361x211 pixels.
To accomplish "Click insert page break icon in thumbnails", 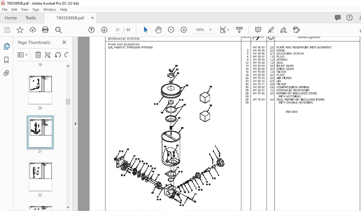I will click(48, 55).
